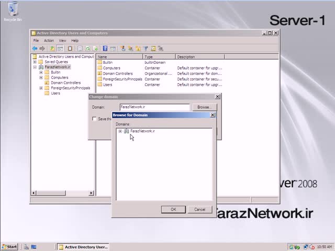Click the Filter funnel toolbar icon
This screenshot has height=251, width=335.
146,49
